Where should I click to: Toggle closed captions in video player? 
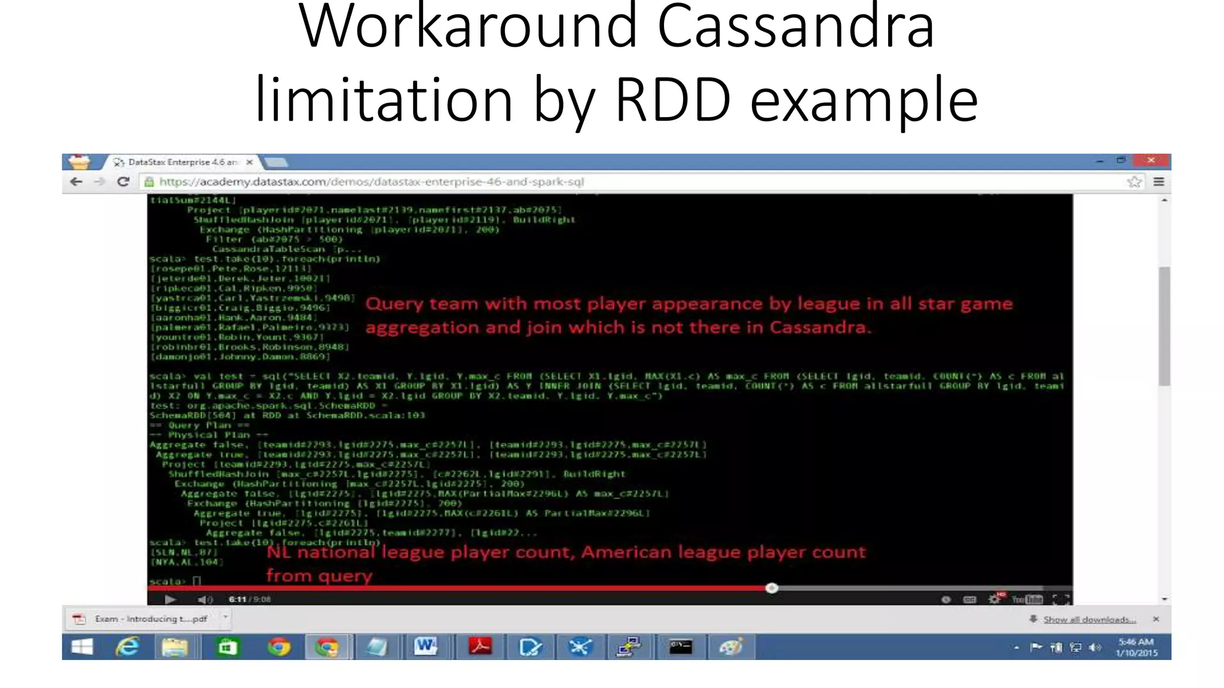coord(969,599)
